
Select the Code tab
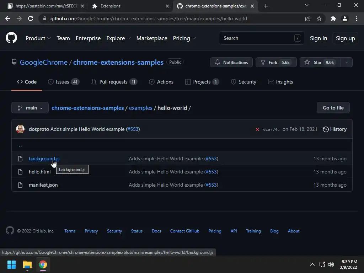pos(27,82)
